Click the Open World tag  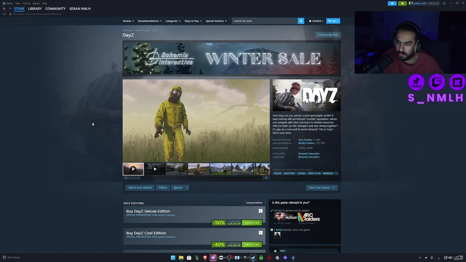(289, 173)
